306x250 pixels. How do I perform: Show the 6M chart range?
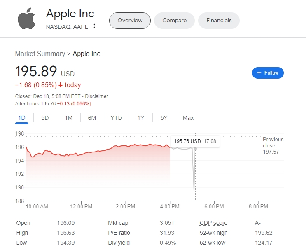tap(92, 118)
